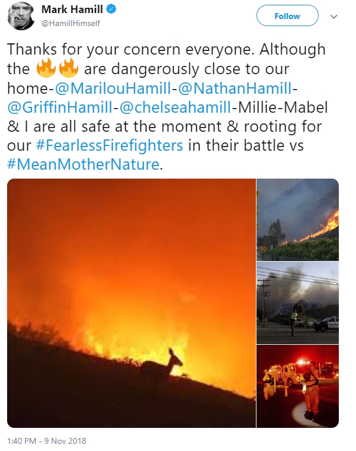The height and width of the screenshot is (451, 356).
Task: Open the 1:40 PM - 9 Nov 2018 timestamp
Action: click(x=47, y=441)
